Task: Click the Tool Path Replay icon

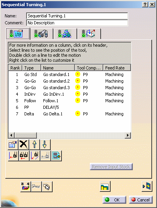Action: (x=26, y=187)
